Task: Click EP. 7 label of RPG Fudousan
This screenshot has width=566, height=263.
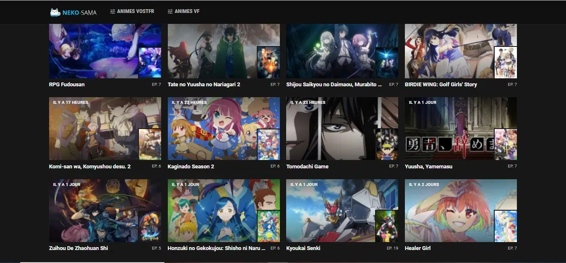Action: pos(156,85)
